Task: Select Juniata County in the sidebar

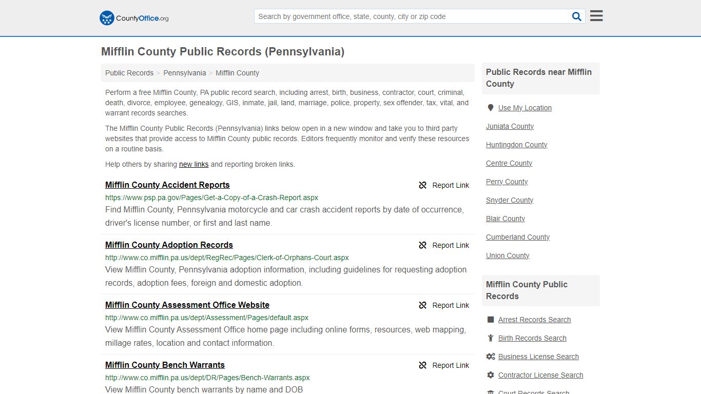Action: 510,126
